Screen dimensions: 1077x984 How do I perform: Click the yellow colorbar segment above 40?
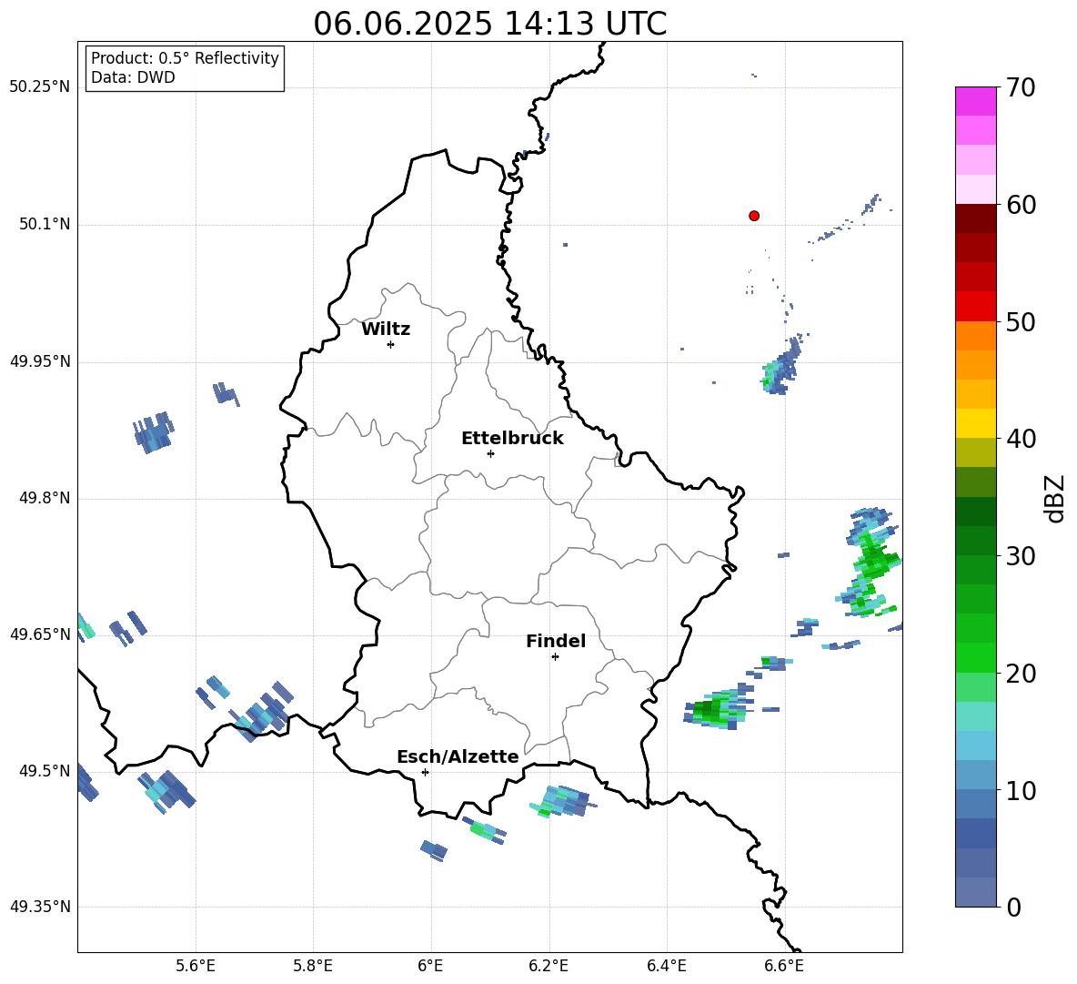975,423
